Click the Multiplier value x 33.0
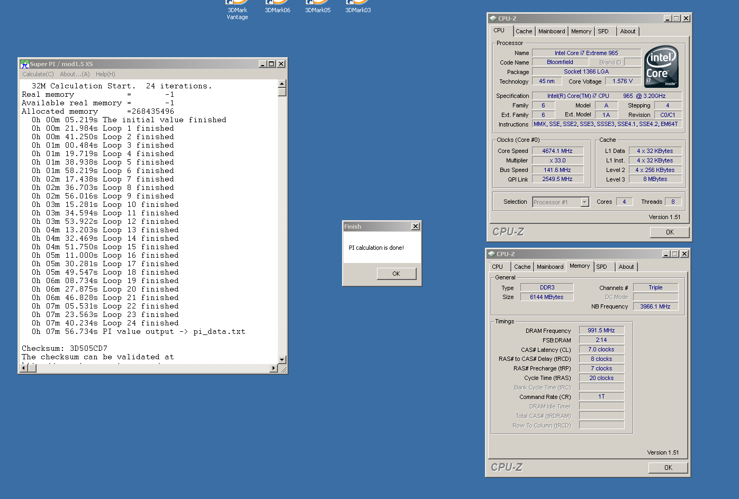This screenshot has height=499, width=739. click(557, 160)
